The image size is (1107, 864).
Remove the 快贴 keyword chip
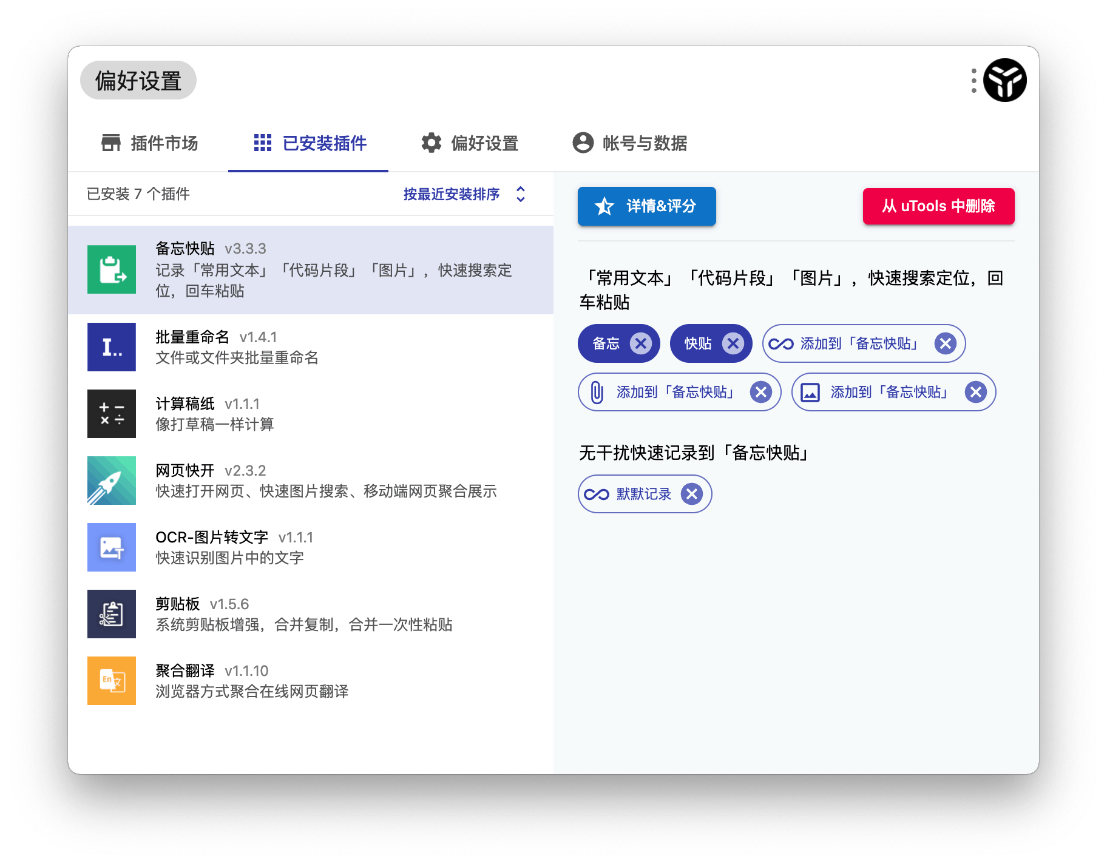click(x=733, y=343)
